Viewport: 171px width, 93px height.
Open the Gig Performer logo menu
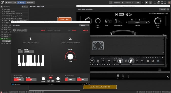2,2
